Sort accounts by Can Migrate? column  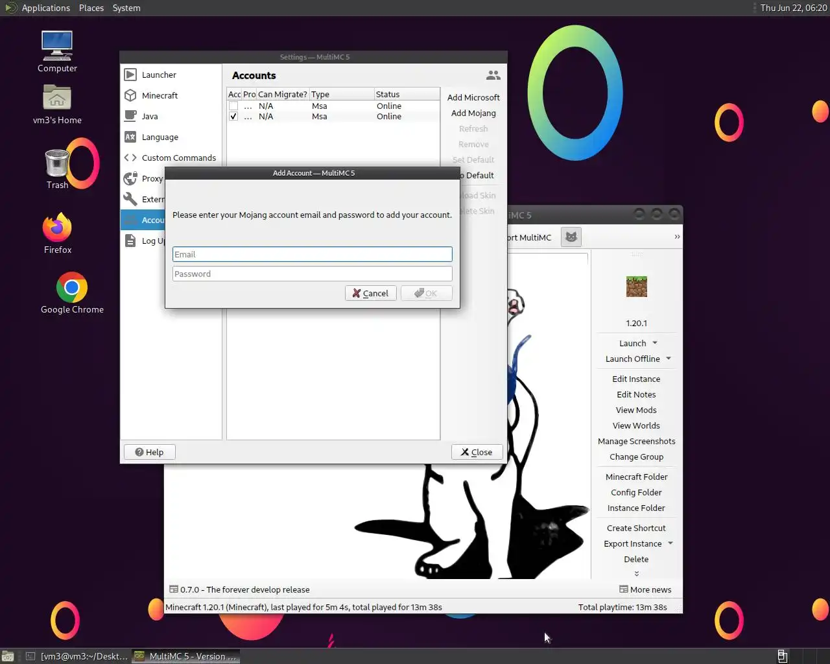(283, 94)
